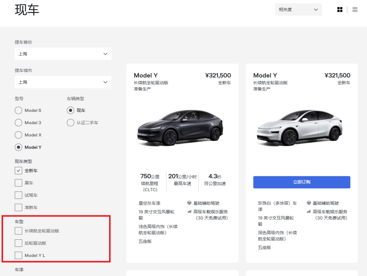This screenshot has height=276, width=367.
Task: Uncheck the 全新车 checkbox
Action: [x=18, y=171]
